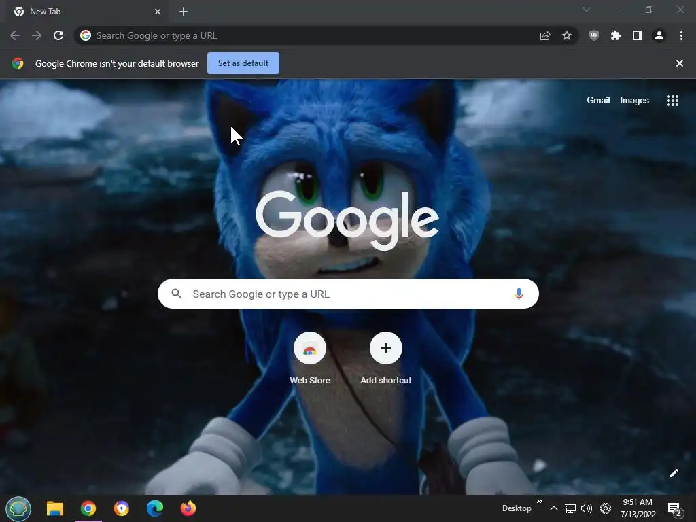Reload the current page
This screenshot has height=522, width=696.
click(x=58, y=35)
